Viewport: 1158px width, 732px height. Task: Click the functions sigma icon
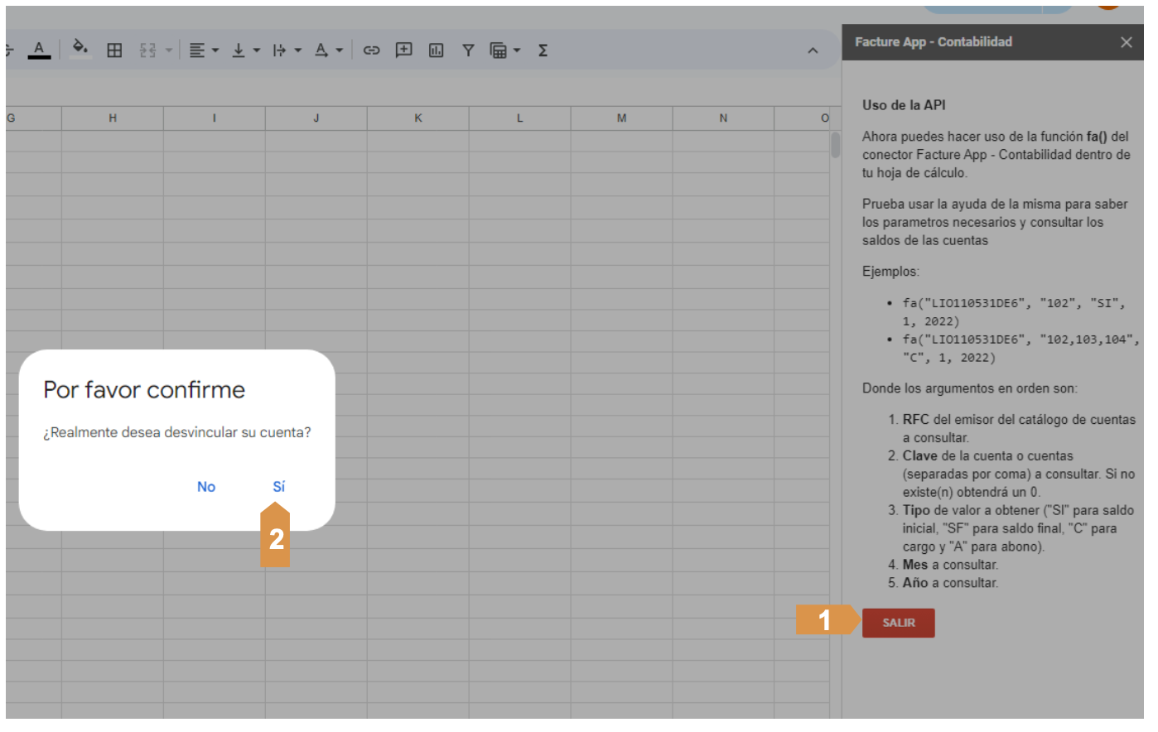(543, 51)
